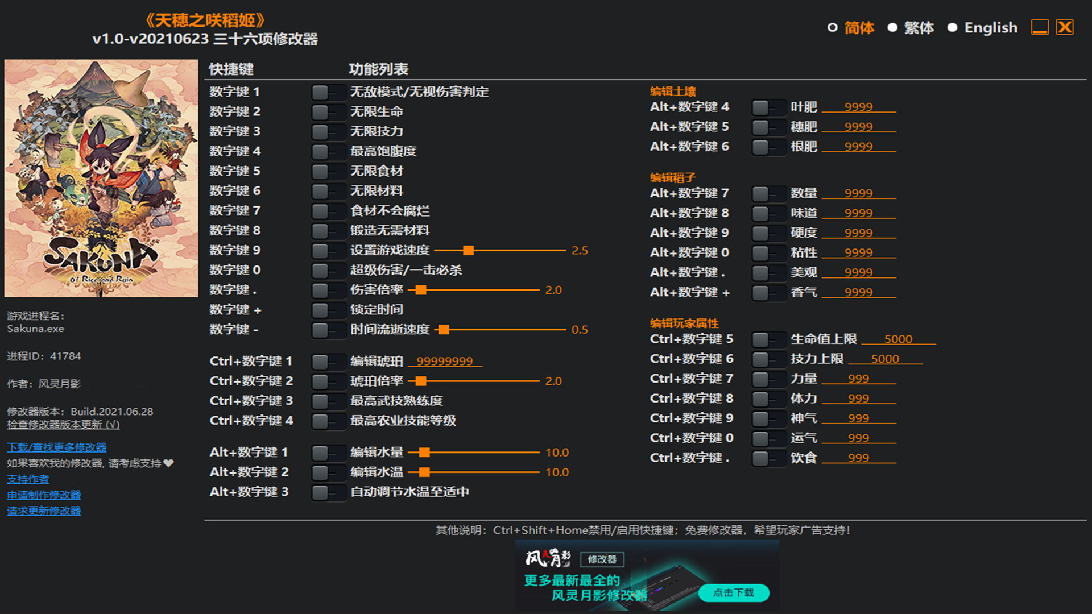
Task: Turn on 无限食材 toggle
Action: pyautogui.click(x=328, y=171)
